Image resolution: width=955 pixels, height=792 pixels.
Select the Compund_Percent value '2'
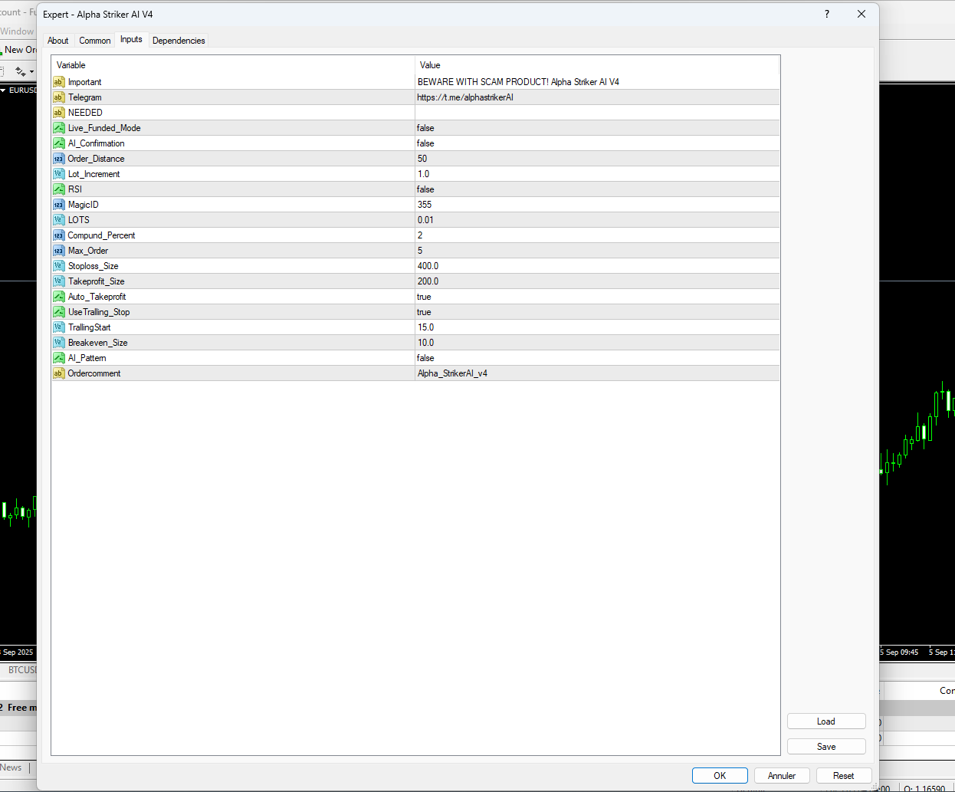pyautogui.click(x=597, y=235)
